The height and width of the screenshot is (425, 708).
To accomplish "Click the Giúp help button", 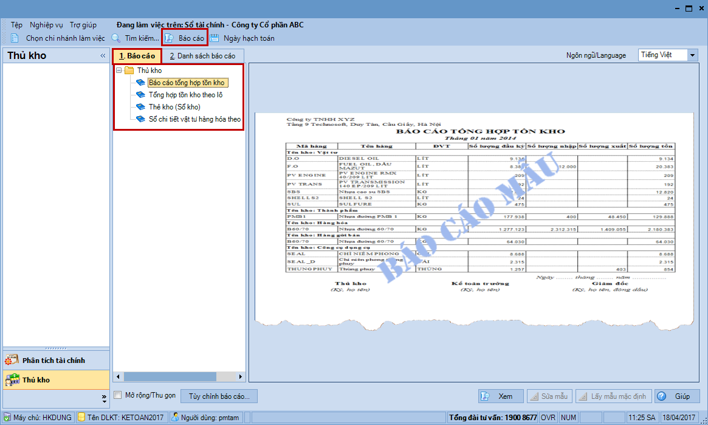I will (x=677, y=396).
